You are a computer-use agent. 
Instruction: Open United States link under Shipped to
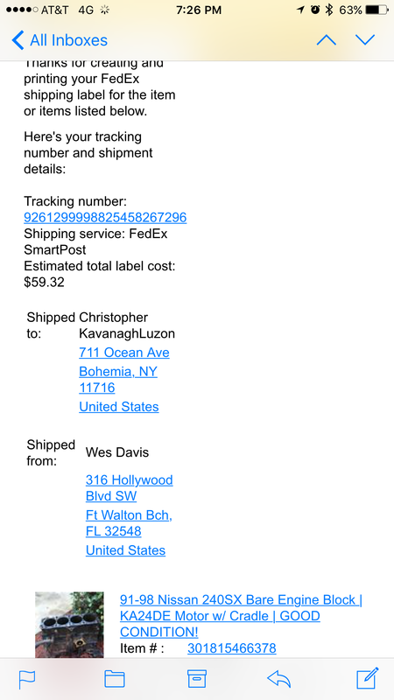tap(119, 407)
